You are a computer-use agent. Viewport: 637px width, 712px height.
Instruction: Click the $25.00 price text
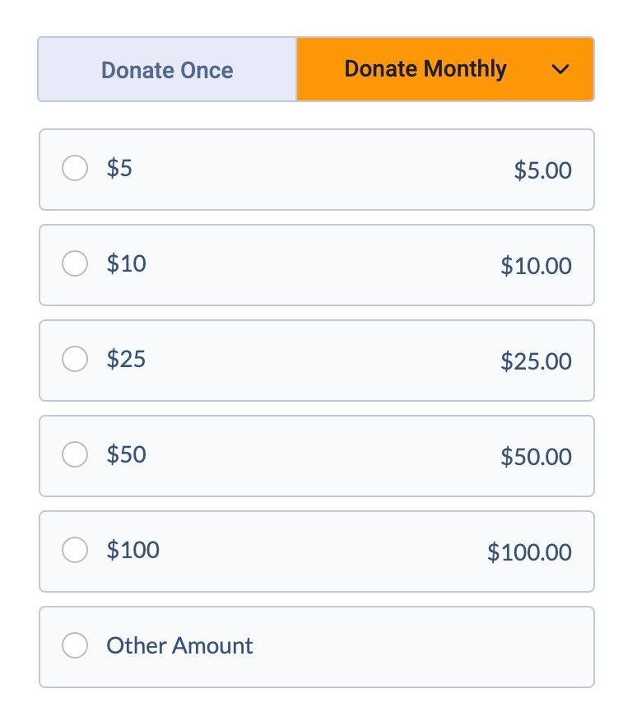(536, 361)
